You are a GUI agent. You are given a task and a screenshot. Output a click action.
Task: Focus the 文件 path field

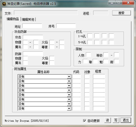pos(46,13)
